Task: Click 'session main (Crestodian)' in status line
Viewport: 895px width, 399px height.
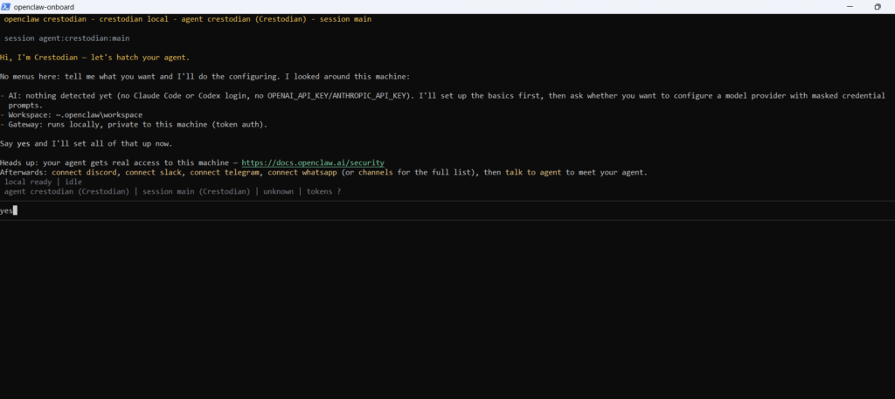Action: (196, 191)
